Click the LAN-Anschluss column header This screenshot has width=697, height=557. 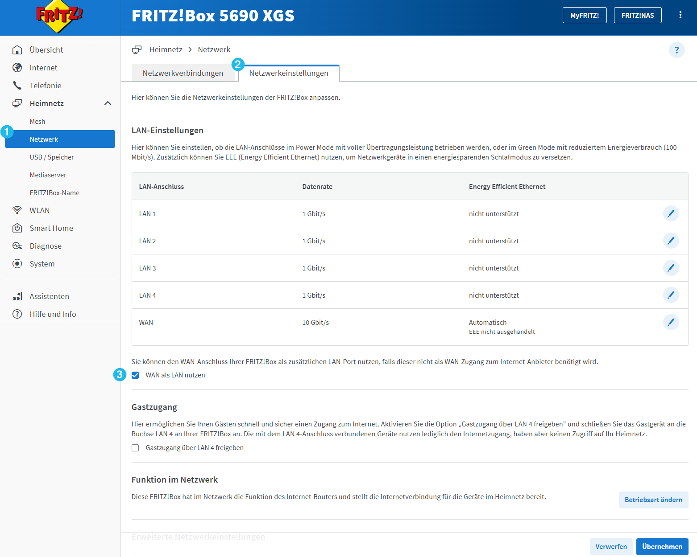point(162,187)
